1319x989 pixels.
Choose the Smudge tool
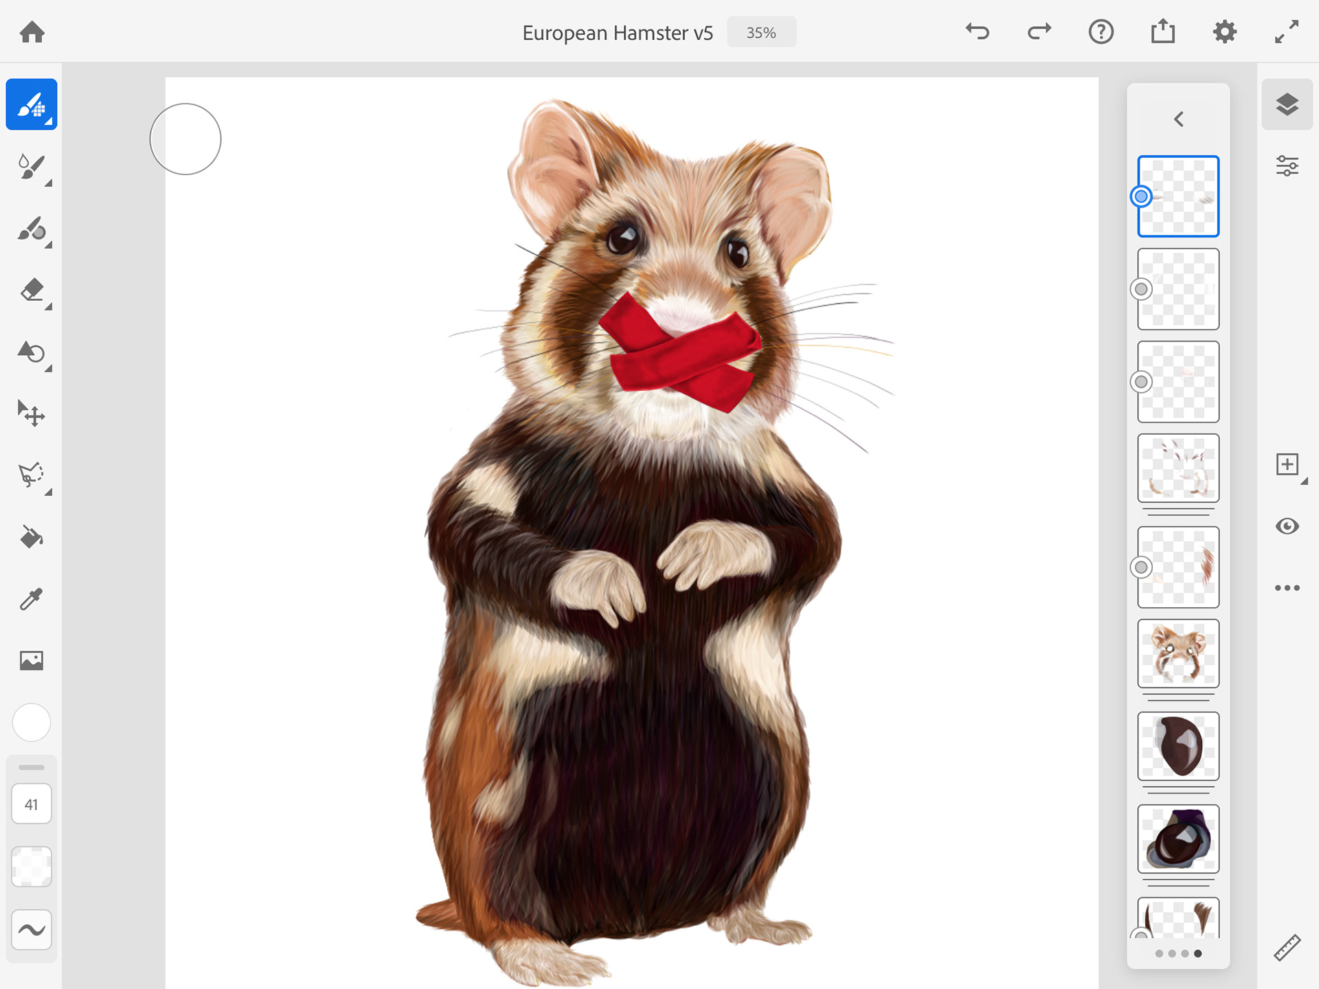click(31, 229)
